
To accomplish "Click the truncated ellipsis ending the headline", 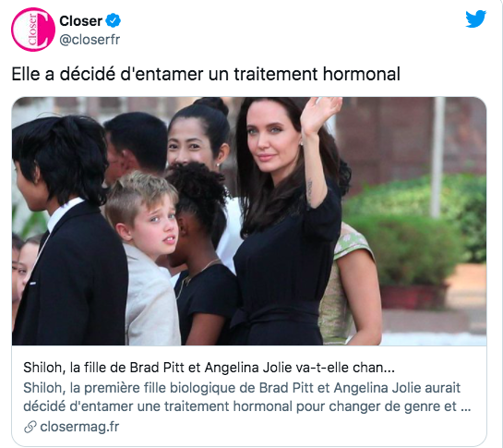I will coord(389,369).
